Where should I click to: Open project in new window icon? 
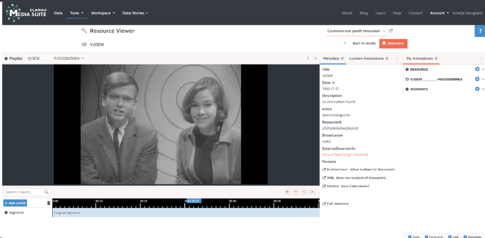(391, 31)
